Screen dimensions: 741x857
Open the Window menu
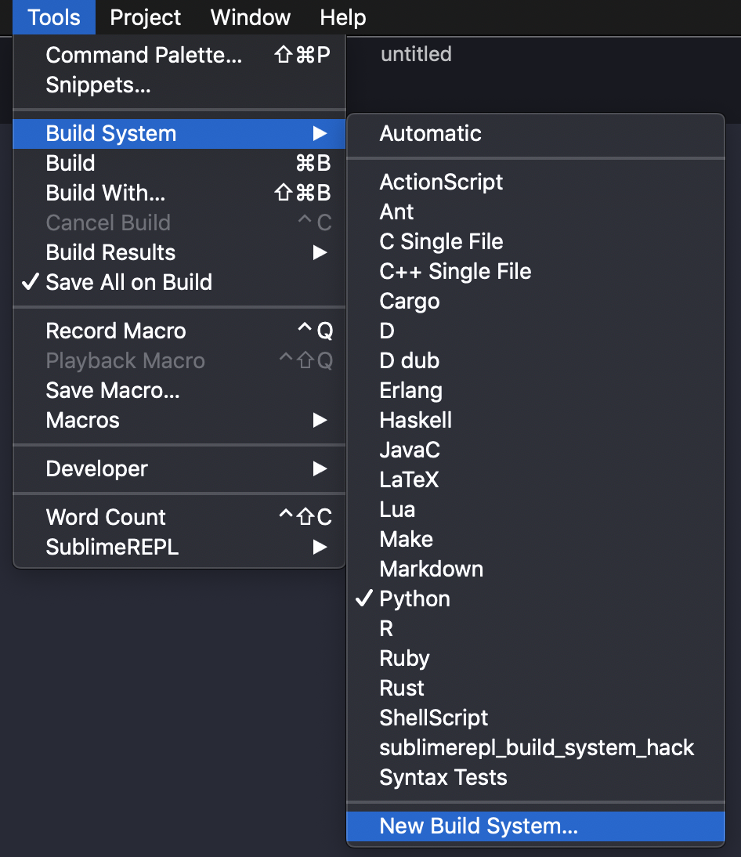point(251,17)
